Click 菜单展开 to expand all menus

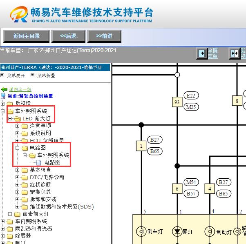click(x=16, y=75)
